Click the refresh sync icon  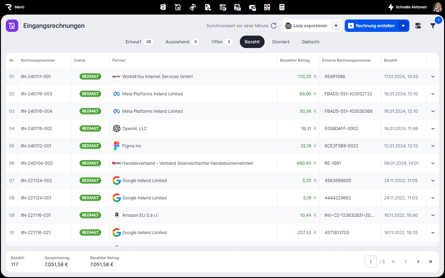click(x=274, y=26)
